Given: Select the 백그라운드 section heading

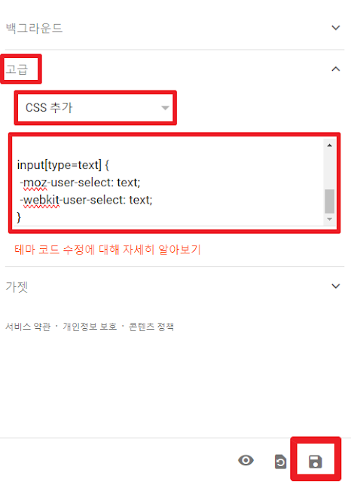Looking at the screenshot, I should coord(34,28).
